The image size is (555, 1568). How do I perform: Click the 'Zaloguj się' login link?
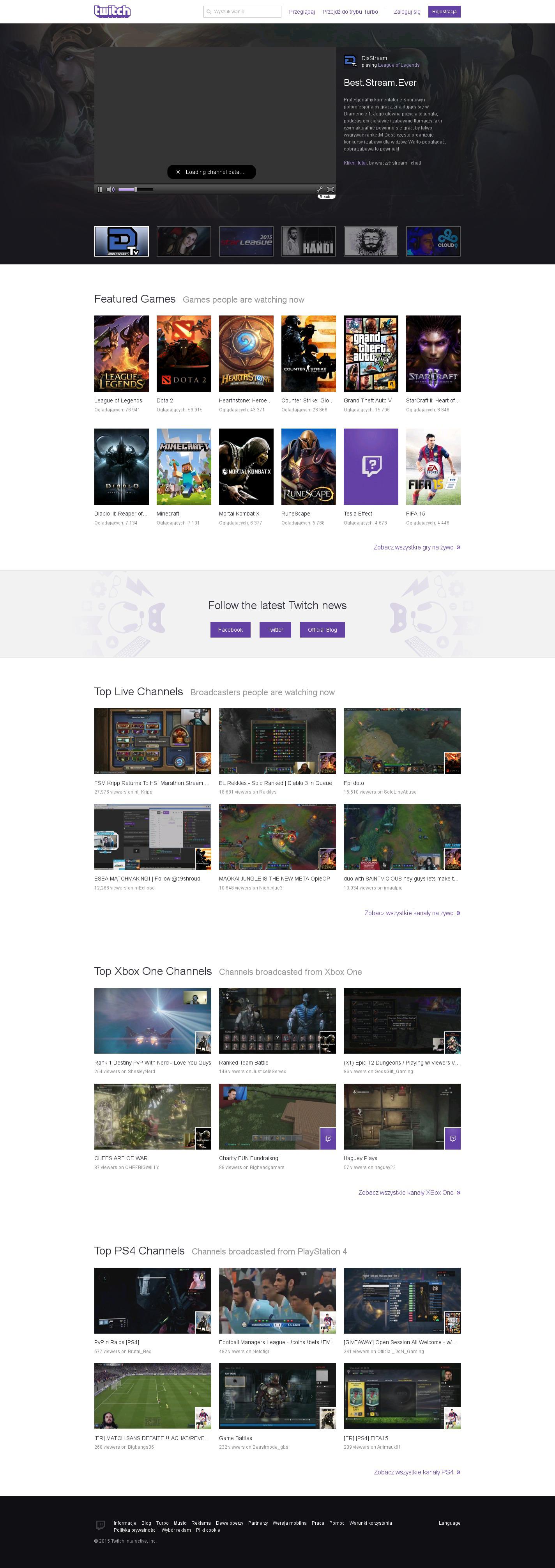(x=407, y=12)
